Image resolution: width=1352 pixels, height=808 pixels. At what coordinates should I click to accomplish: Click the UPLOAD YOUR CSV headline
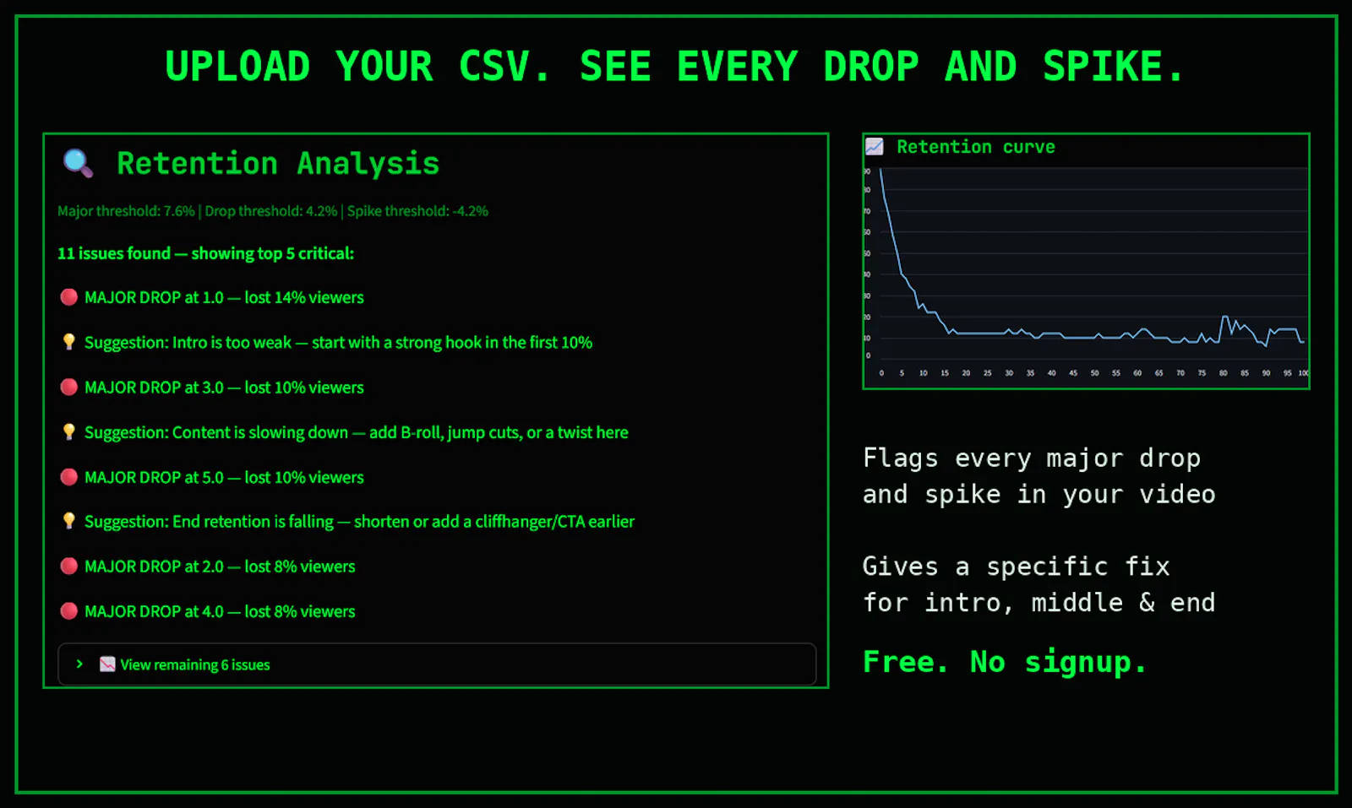click(675, 67)
